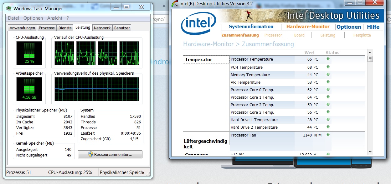Click the VR Temperature label

pyautogui.click(x=245, y=82)
